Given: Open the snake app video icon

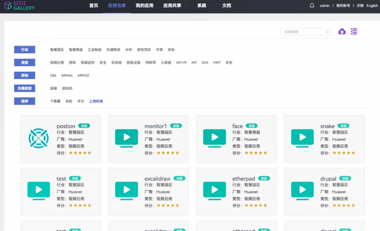Looking at the screenshot, I should click(302, 138).
